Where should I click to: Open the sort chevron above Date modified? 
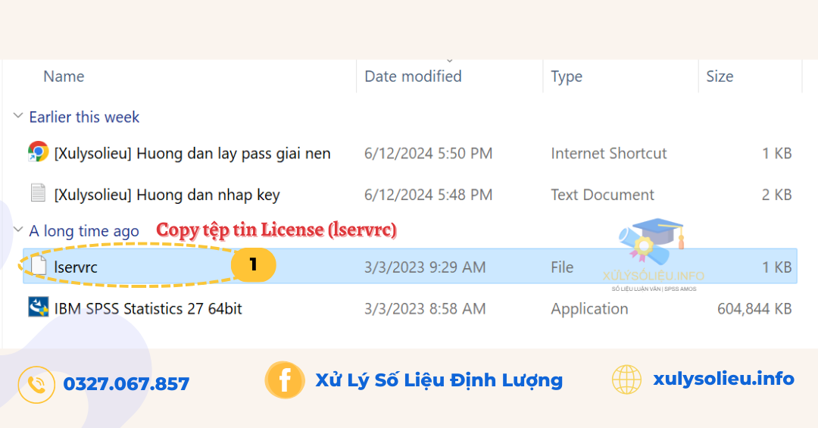tap(450, 61)
